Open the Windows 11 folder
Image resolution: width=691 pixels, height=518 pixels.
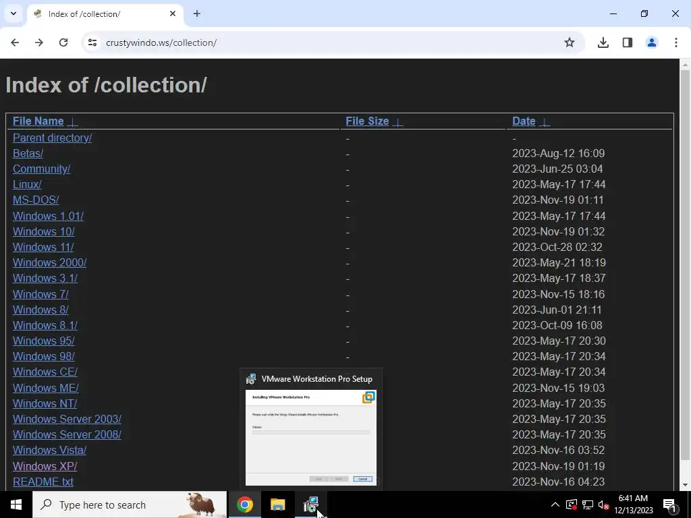43,247
